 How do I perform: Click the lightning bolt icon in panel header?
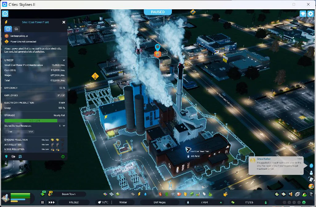6,22
